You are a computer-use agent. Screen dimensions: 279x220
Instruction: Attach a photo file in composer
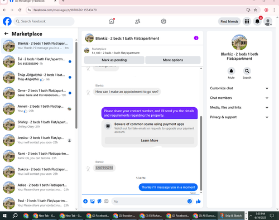pyautogui.click(x=93, y=201)
